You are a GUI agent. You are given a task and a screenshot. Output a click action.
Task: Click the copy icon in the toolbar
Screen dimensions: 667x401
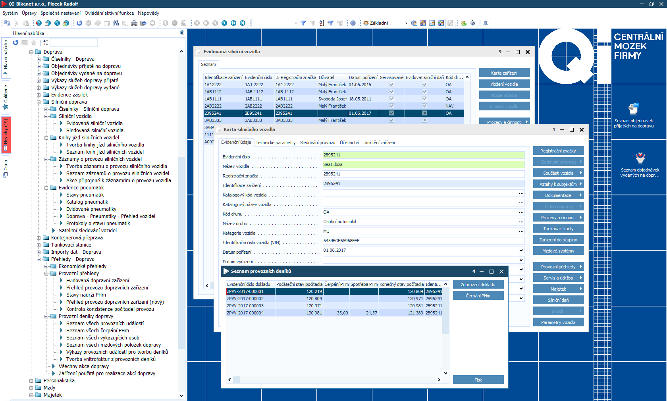[7, 23]
